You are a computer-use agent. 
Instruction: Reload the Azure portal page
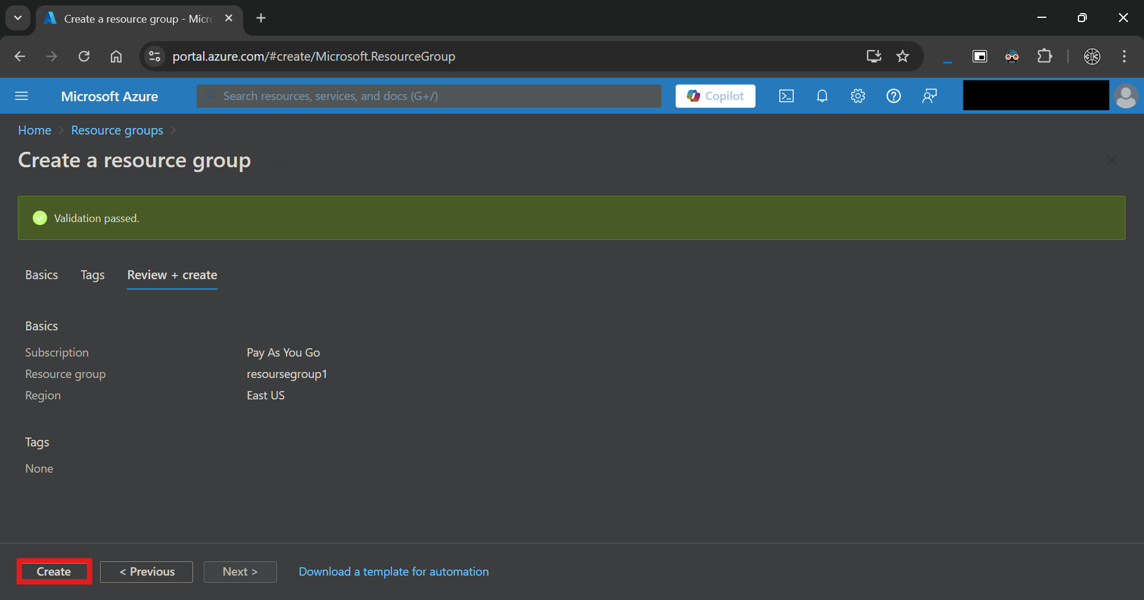[84, 57]
